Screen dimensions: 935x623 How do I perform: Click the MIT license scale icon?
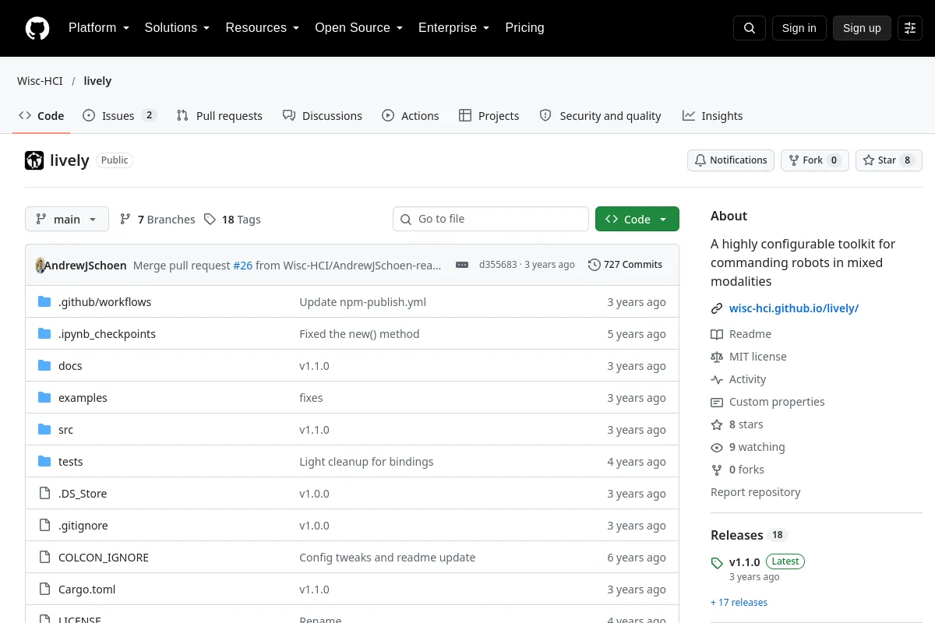point(717,357)
